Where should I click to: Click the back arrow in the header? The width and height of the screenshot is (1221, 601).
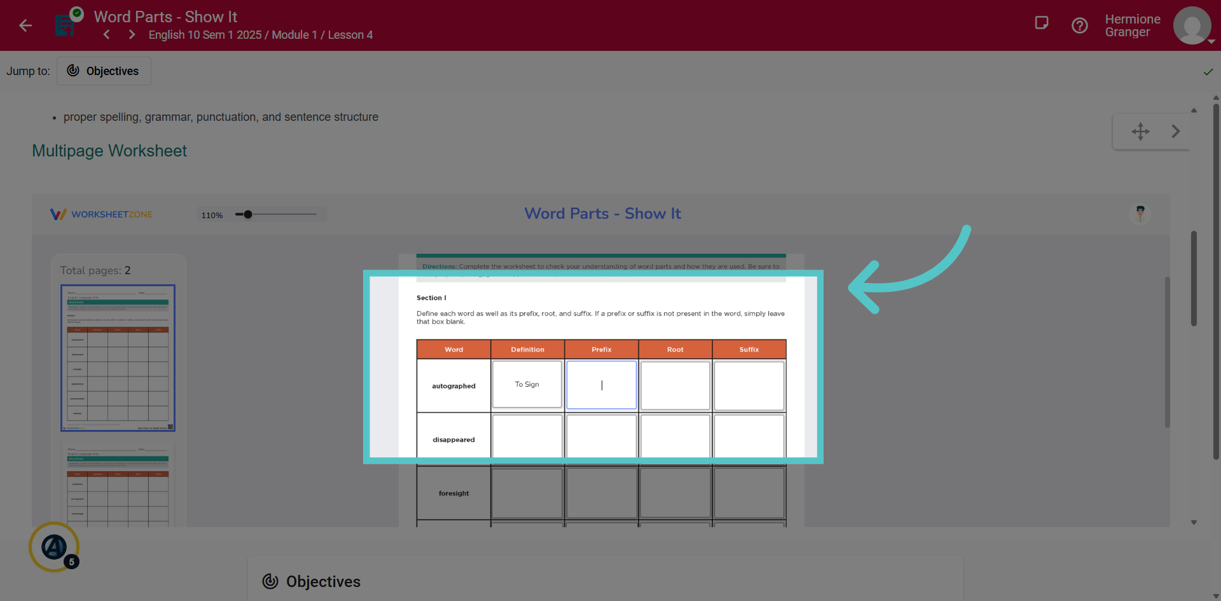pyautogui.click(x=25, y=25)
